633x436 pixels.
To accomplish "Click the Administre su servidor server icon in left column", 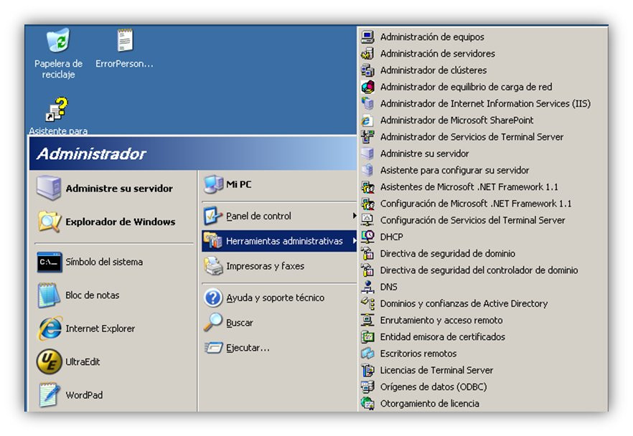I will [49, 188].
